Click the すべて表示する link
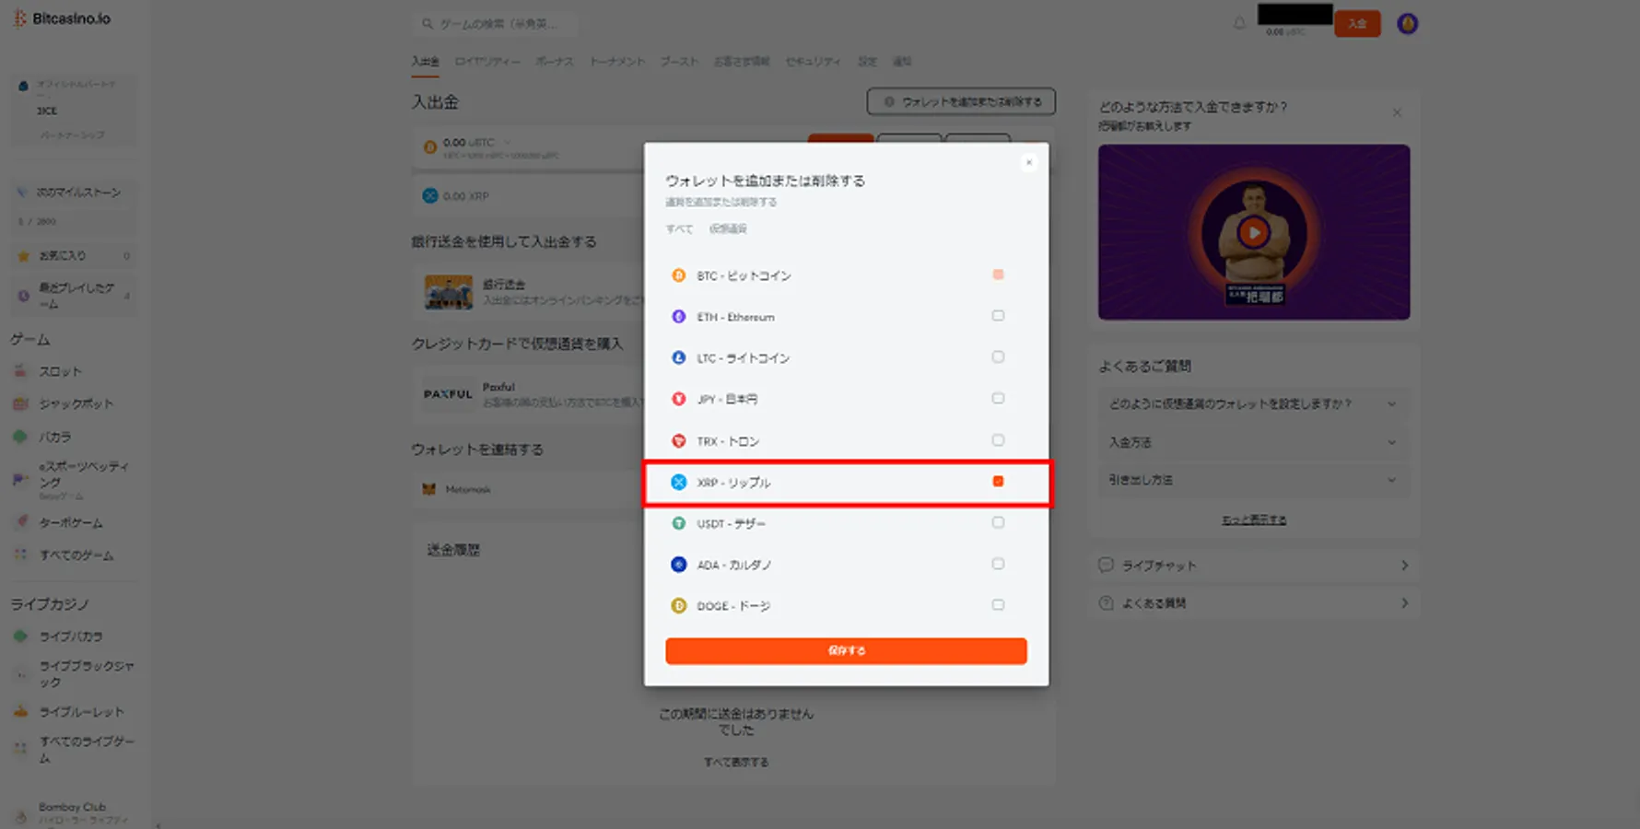 coord(736,763)
